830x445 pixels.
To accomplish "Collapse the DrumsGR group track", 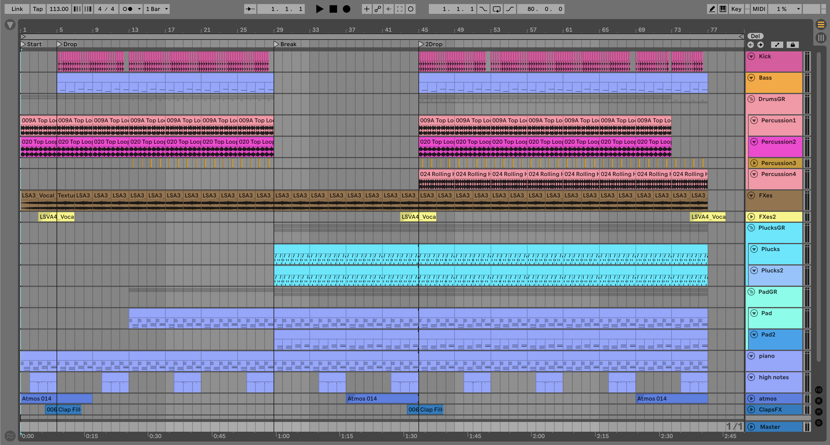I will point(751,99).
